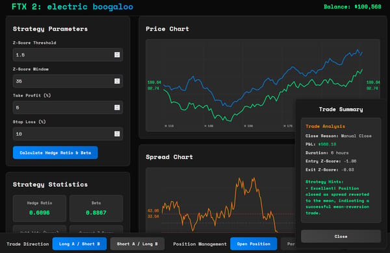Click the Strategy Hints label
This screenshot has height=253, width=390.
[x=324, y=182]
